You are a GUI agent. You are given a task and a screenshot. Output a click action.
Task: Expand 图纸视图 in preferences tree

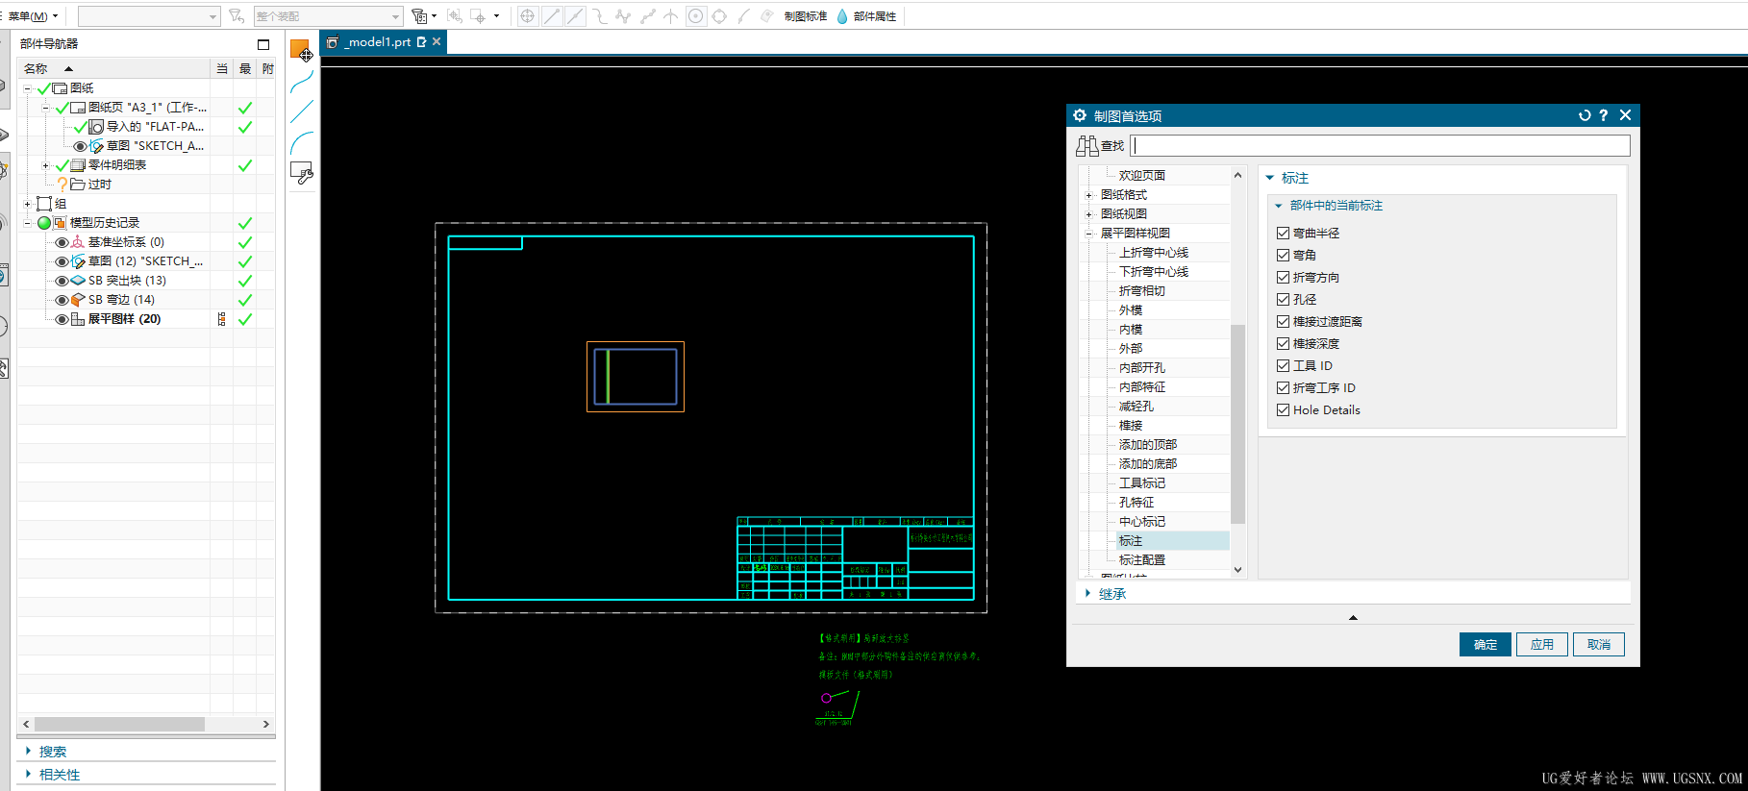point(1088,214)
